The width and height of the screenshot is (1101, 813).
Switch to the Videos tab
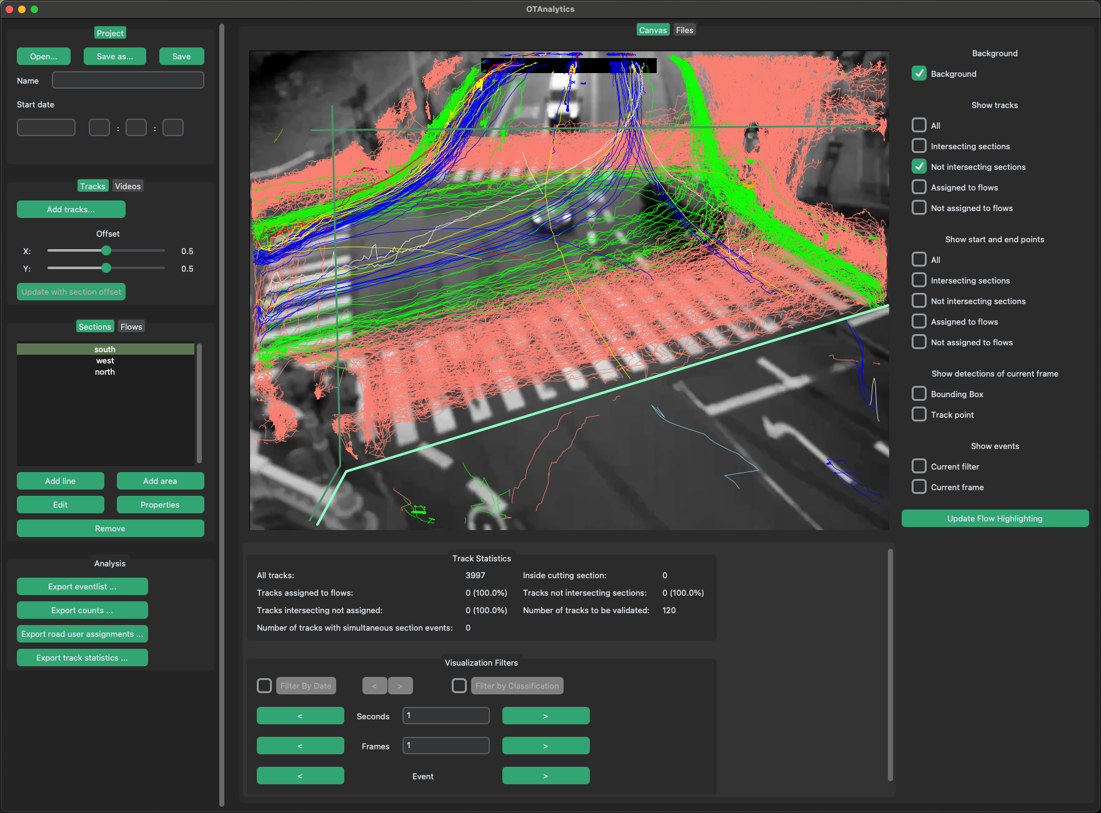(127, 185)
